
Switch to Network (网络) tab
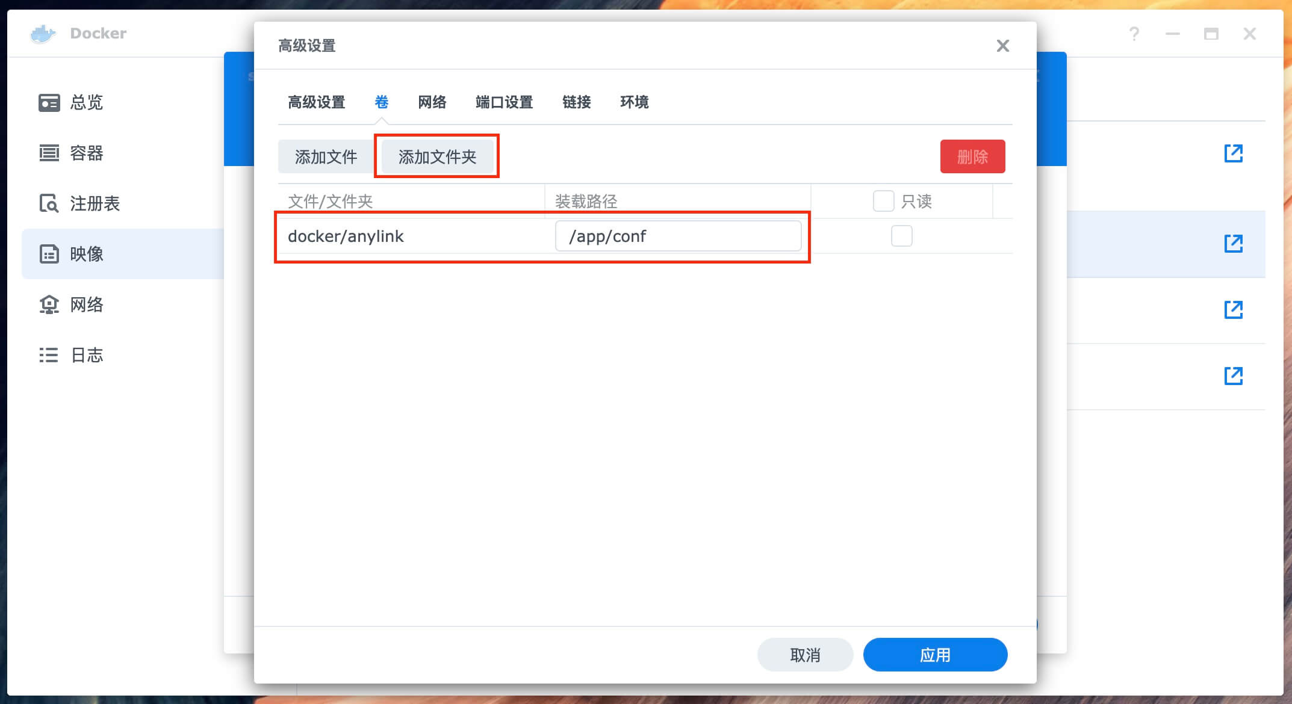[432, 102]
